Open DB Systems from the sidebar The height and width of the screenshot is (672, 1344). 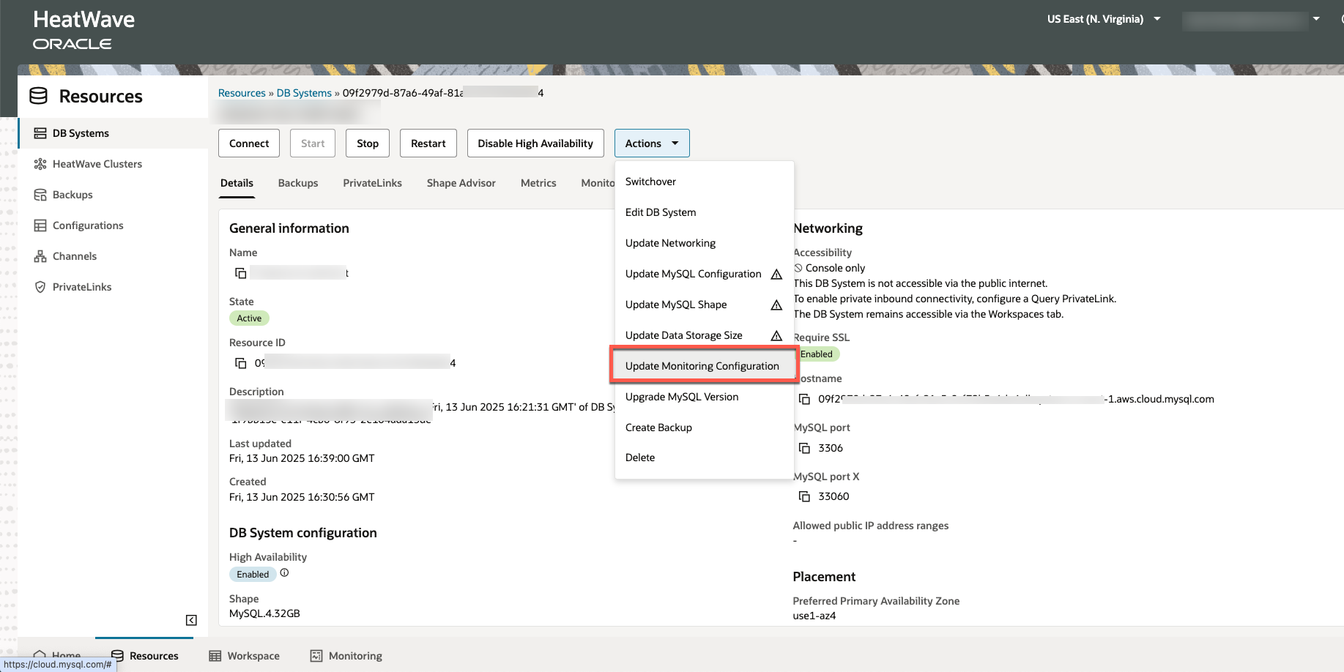(x=80, y=132)
